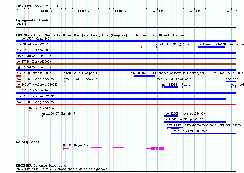Select the Cytogenetic Bands track title

pyautogui.click(x=33, y=20)
